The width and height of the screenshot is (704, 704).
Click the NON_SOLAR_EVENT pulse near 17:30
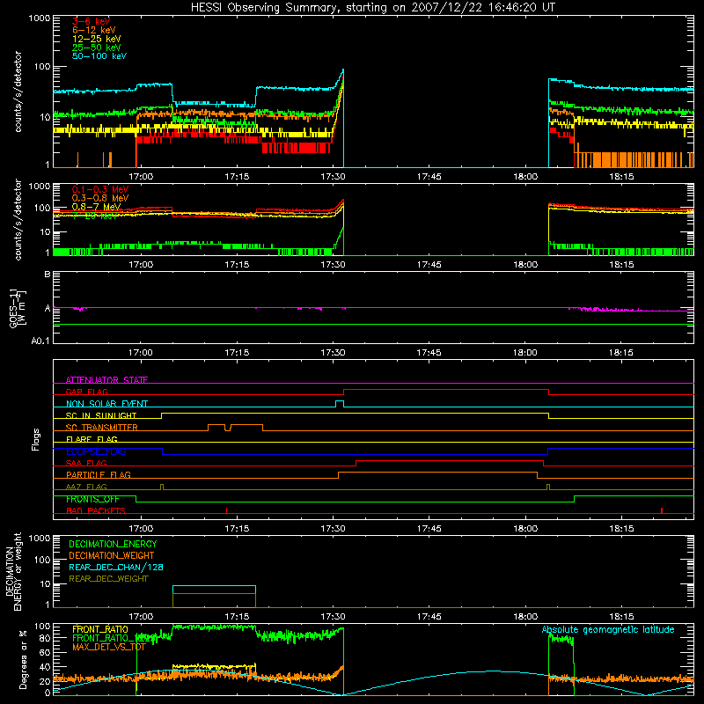[x=340, y=403]
